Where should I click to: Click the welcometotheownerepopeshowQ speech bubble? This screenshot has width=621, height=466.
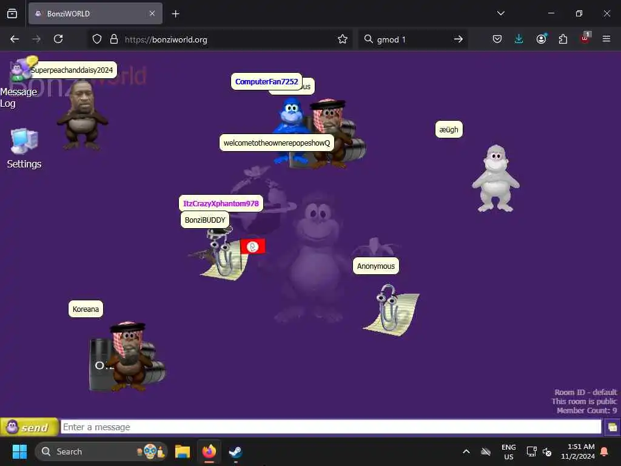tap(277, 143)
